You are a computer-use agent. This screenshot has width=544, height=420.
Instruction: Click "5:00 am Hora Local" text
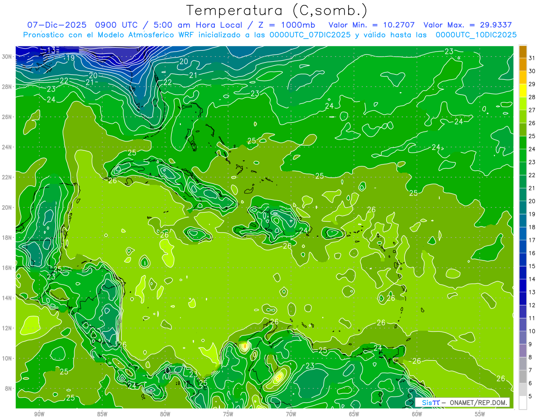click(x=197, y=25)
